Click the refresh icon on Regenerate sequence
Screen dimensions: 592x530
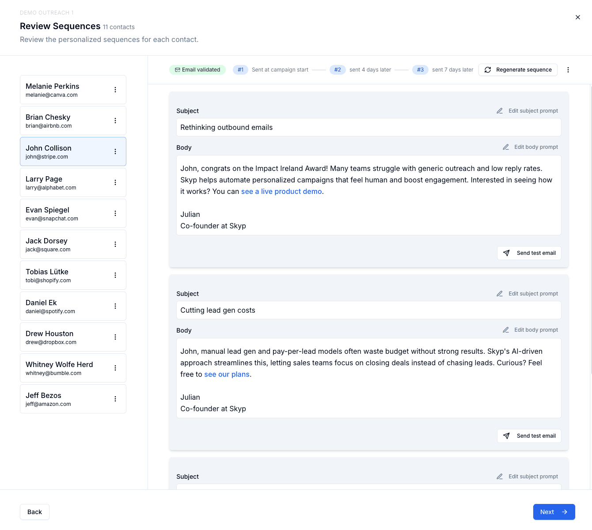tap(488, 70)
